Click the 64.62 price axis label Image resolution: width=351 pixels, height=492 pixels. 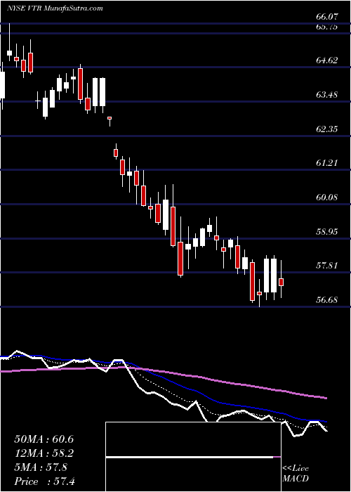pyautogui.click(x=327, y=60)
